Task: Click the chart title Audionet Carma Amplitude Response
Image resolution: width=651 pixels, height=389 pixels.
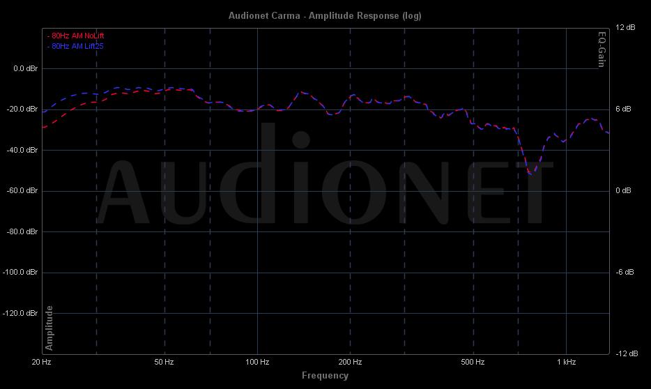Action: (325, 15)
